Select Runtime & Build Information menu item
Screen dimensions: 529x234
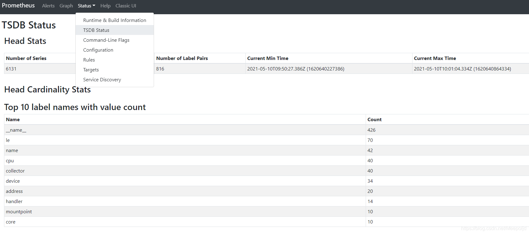[x=115, y=20]
